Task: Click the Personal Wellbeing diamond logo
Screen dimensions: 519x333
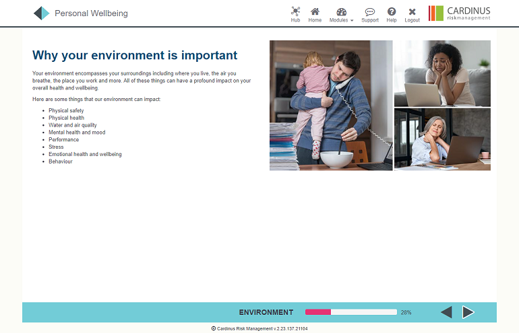Action: [x=42, y=13]
